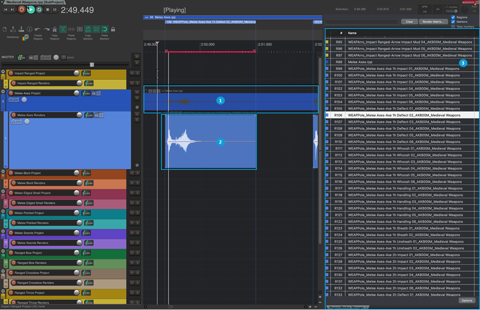Adjust the master volume fader handle

tap(92, 64)
